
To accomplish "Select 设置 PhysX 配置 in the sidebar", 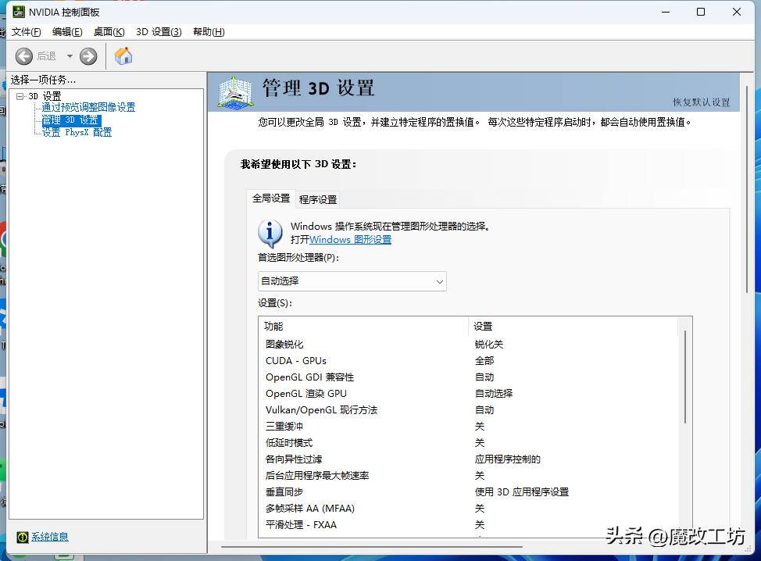I will (78, 132).
